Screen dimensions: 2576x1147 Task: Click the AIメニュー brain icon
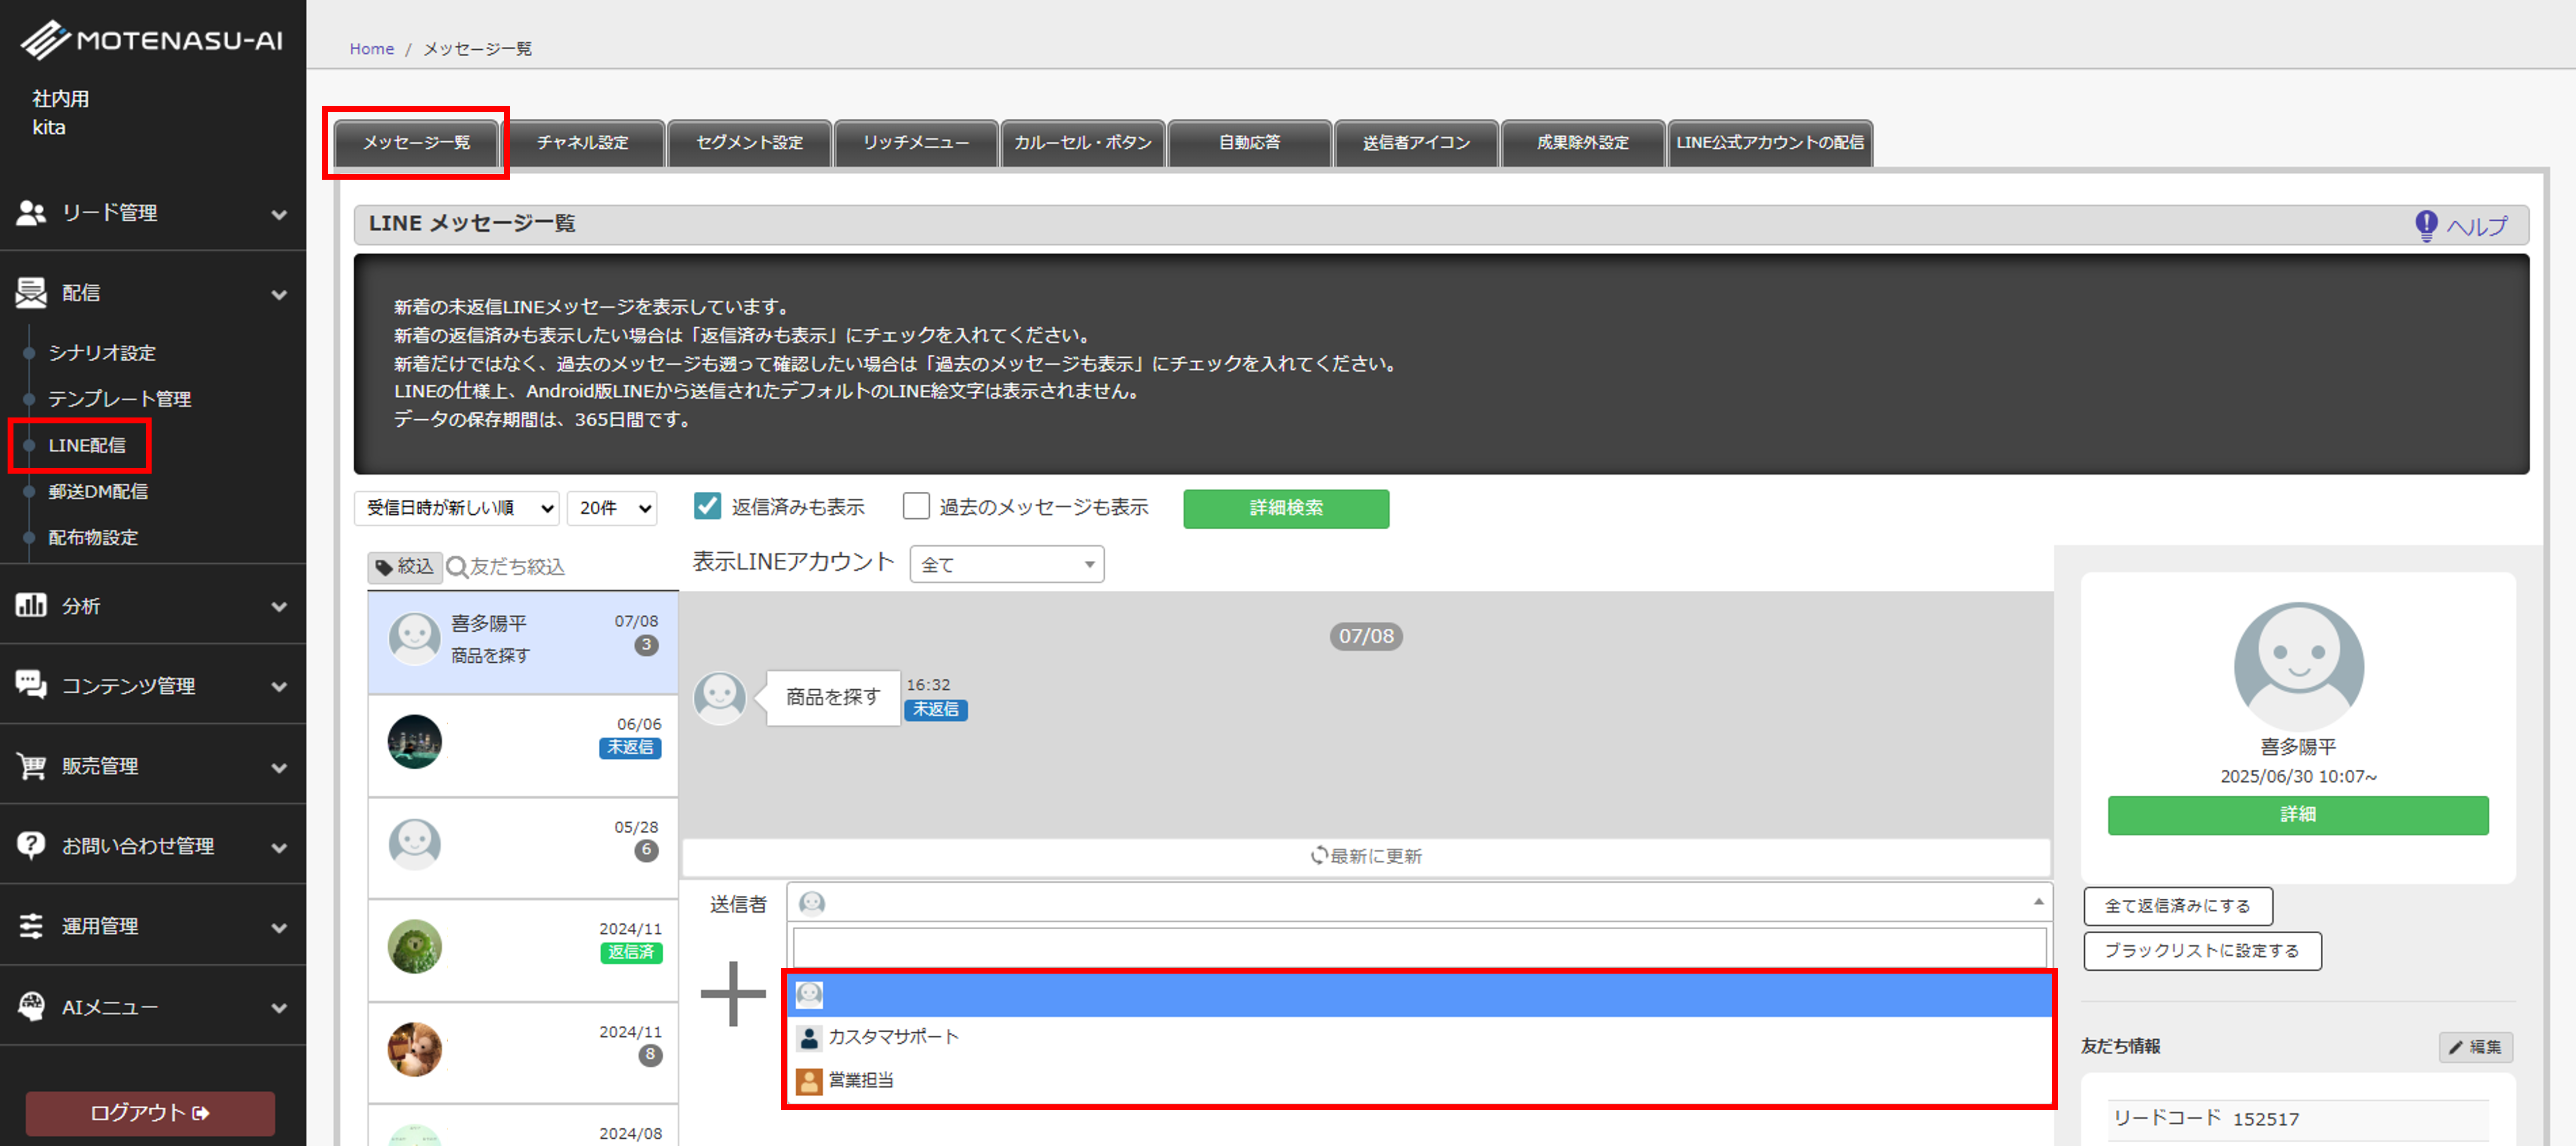[x=31, y=1006]
